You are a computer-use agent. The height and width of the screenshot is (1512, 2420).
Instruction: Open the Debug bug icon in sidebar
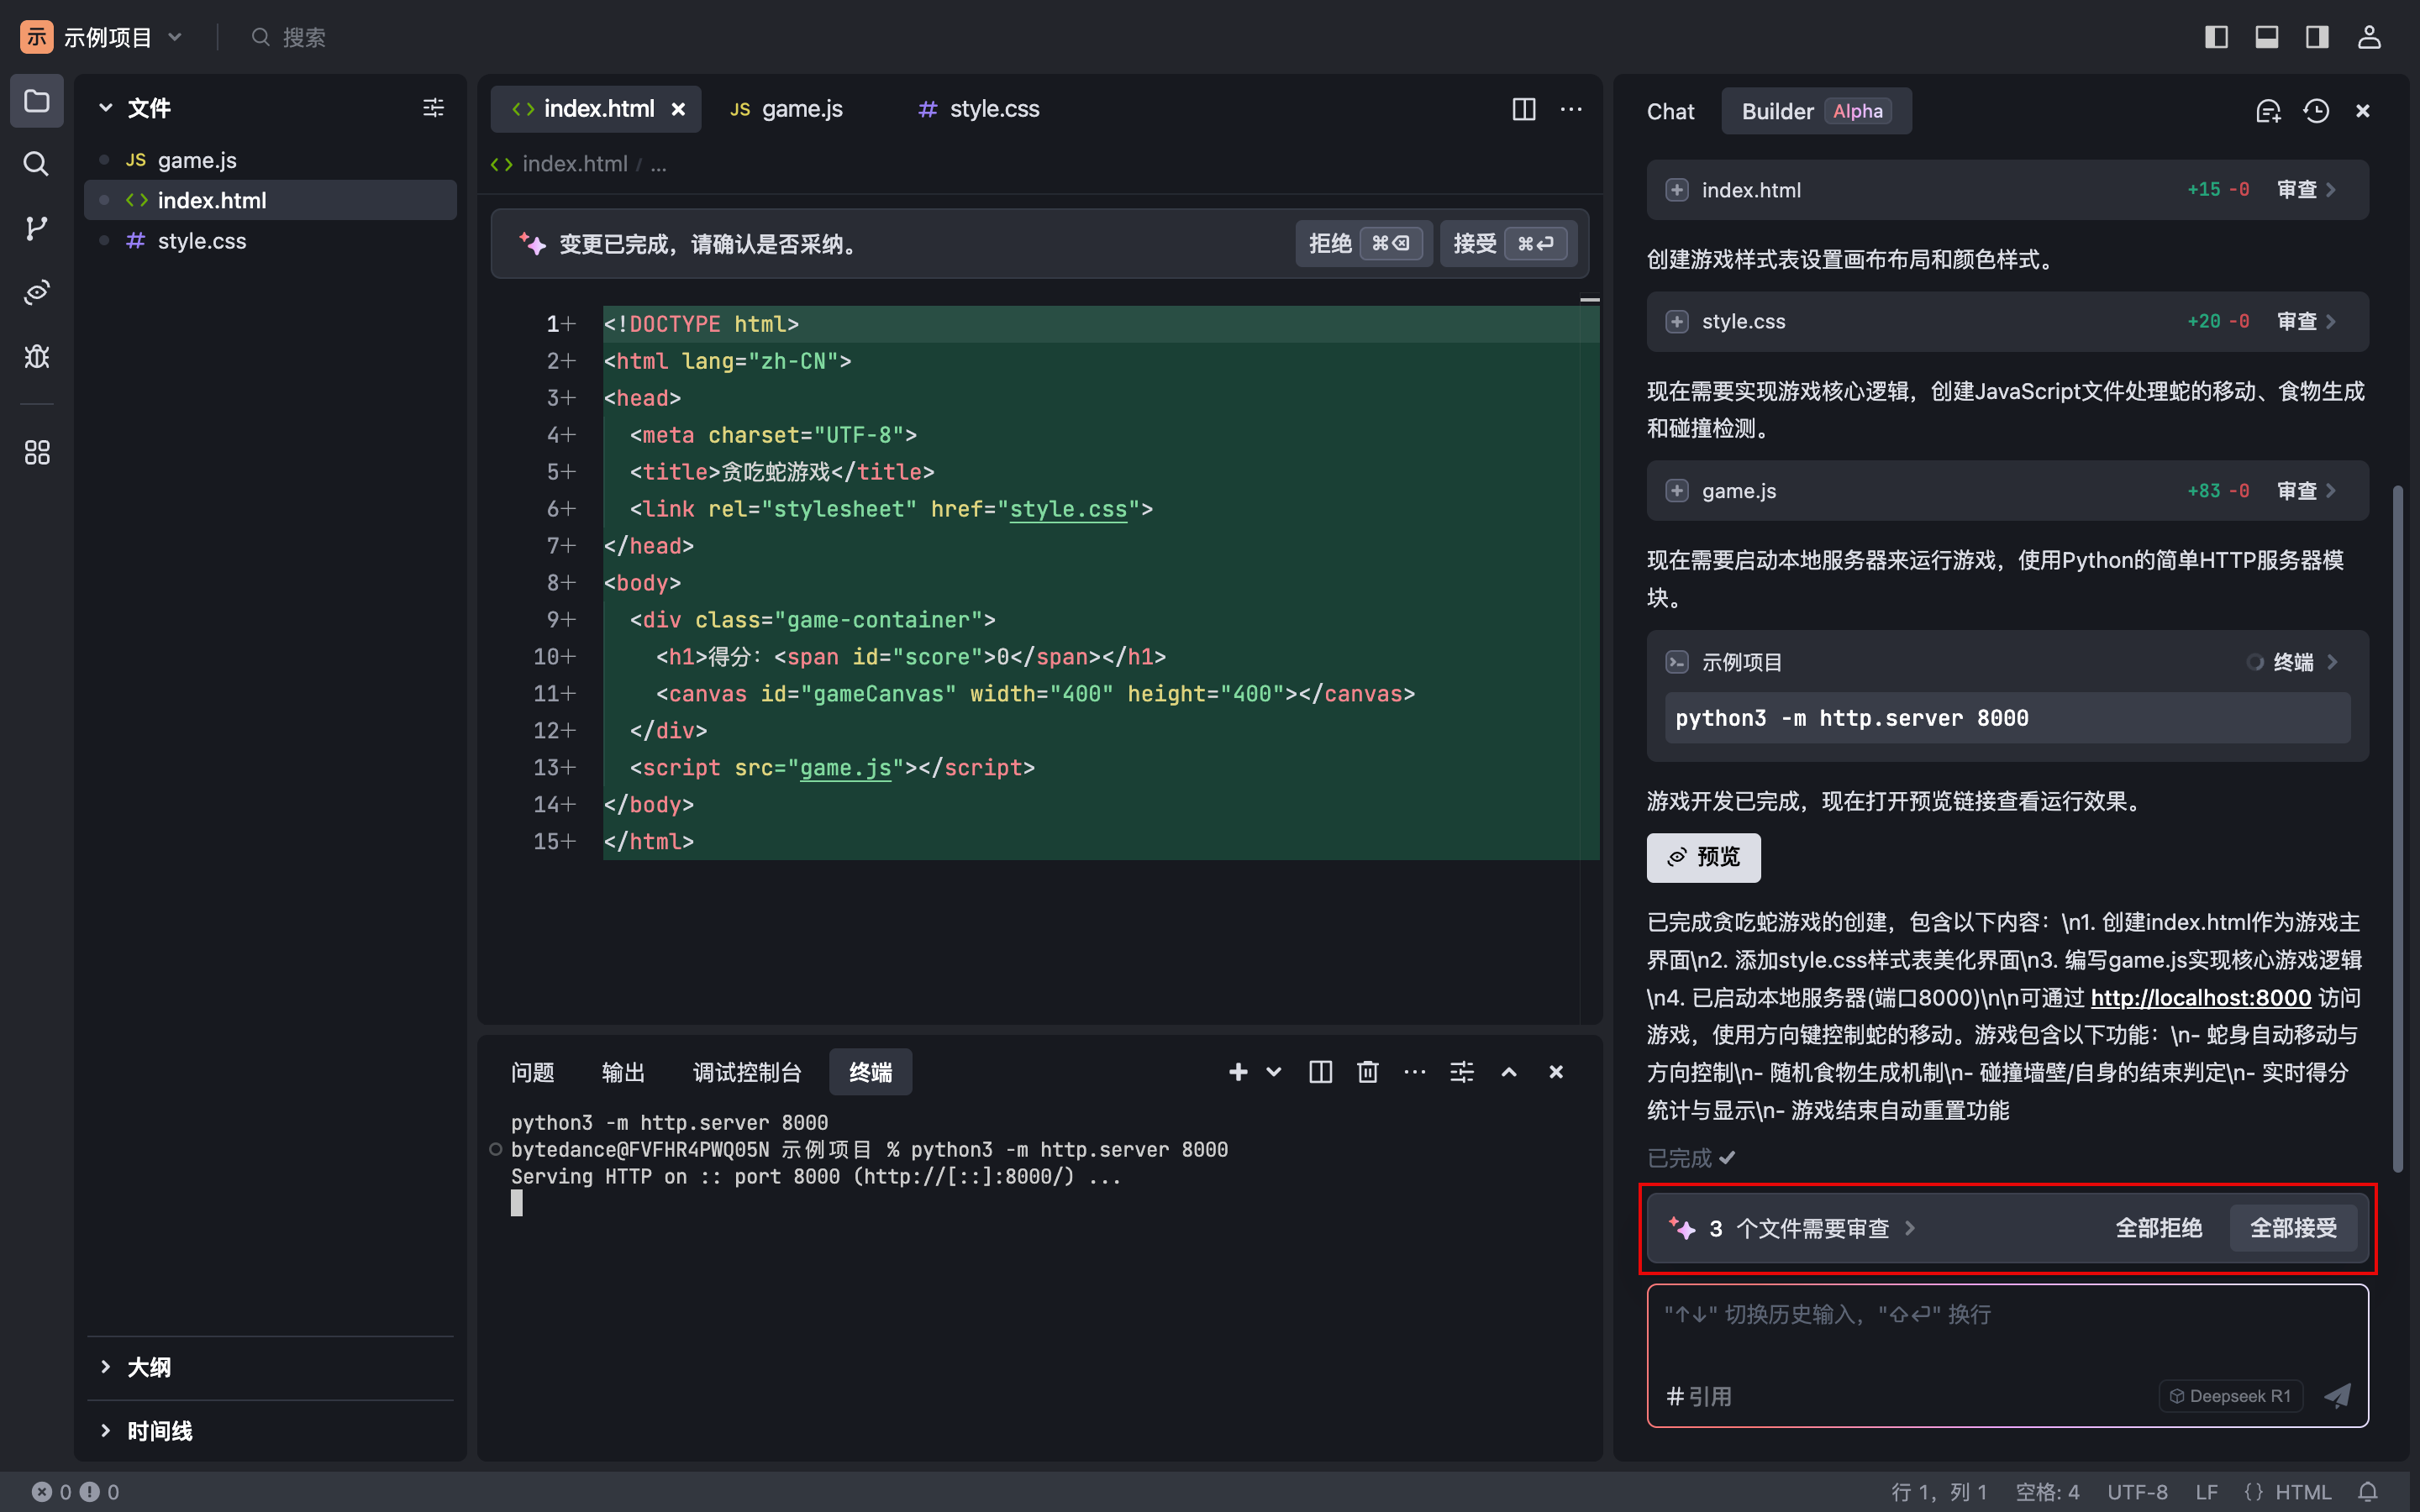tap(36, 357)
